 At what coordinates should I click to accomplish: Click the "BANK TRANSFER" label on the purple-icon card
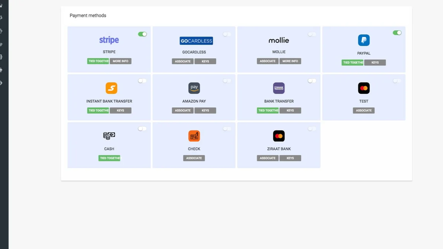coord(279,101)
